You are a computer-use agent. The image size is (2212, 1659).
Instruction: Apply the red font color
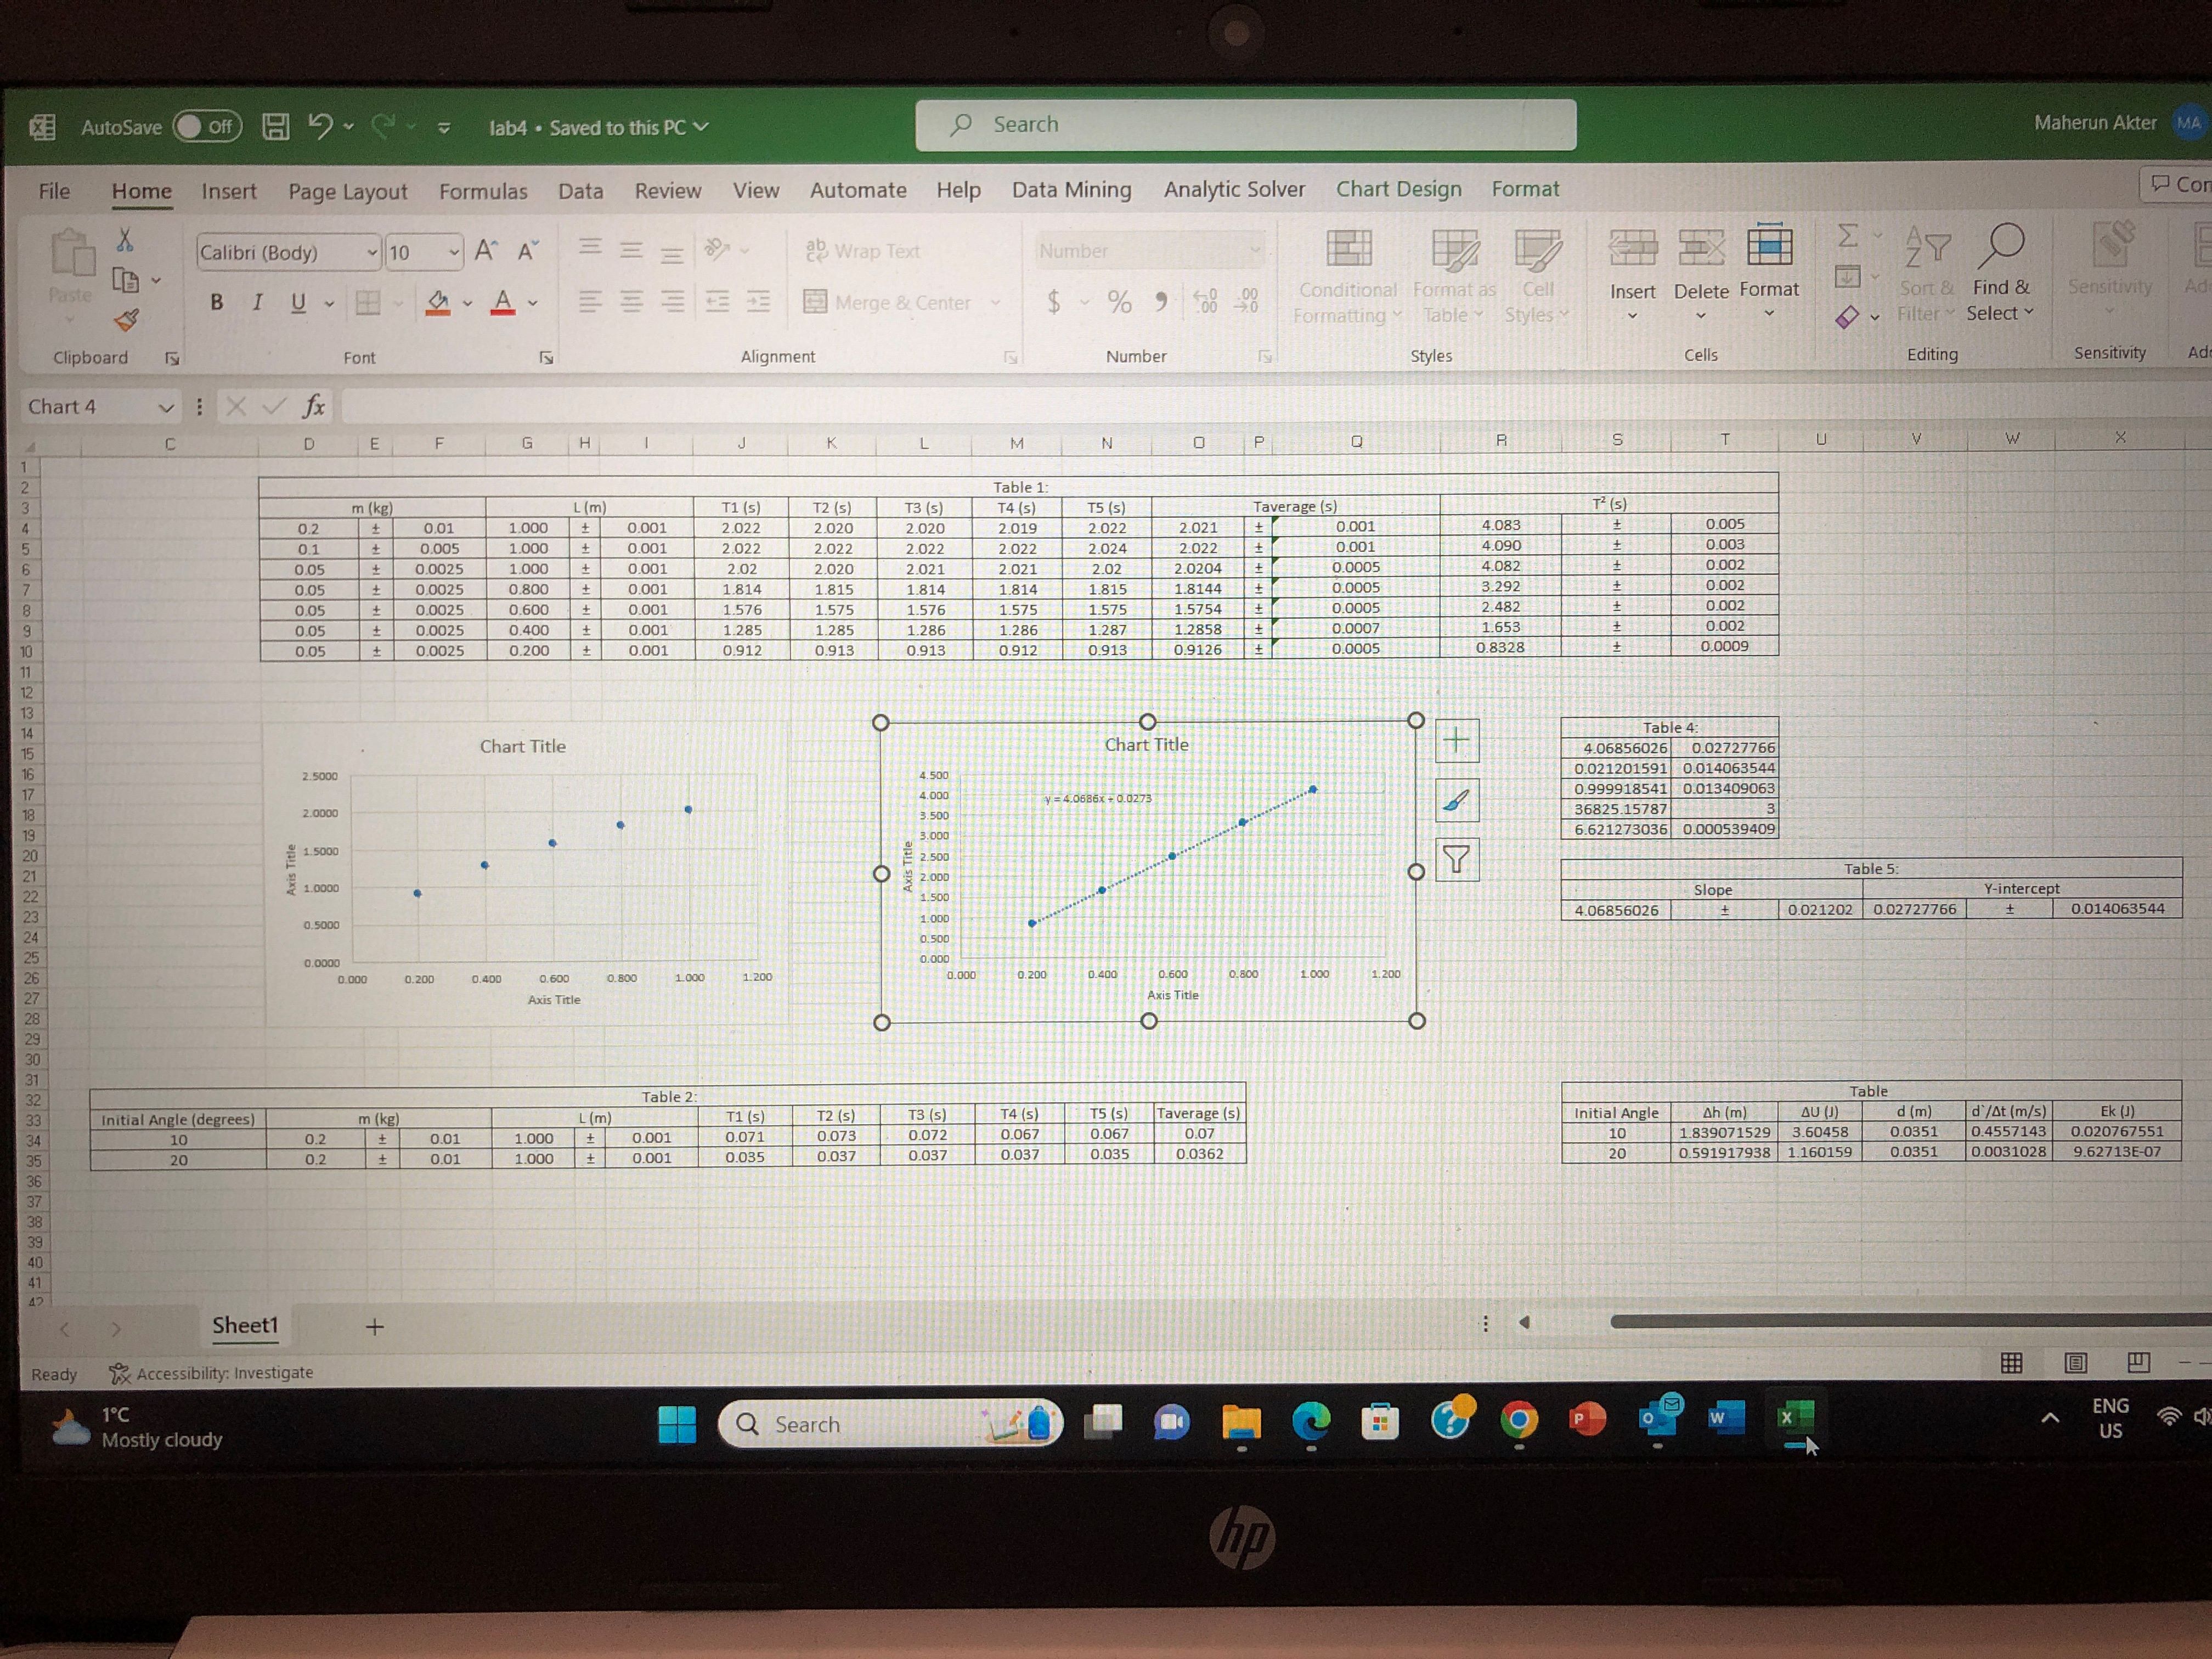pyautogui.click(x=503, y=302)
